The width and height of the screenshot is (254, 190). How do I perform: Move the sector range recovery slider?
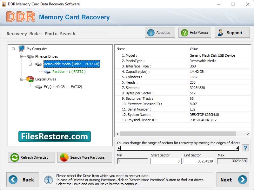[x=119, y=148]
